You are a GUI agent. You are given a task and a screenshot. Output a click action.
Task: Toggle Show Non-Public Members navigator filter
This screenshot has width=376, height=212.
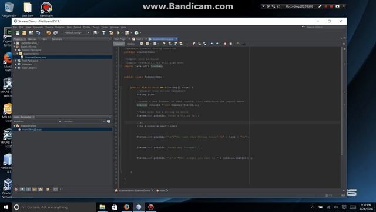(34, 190)
